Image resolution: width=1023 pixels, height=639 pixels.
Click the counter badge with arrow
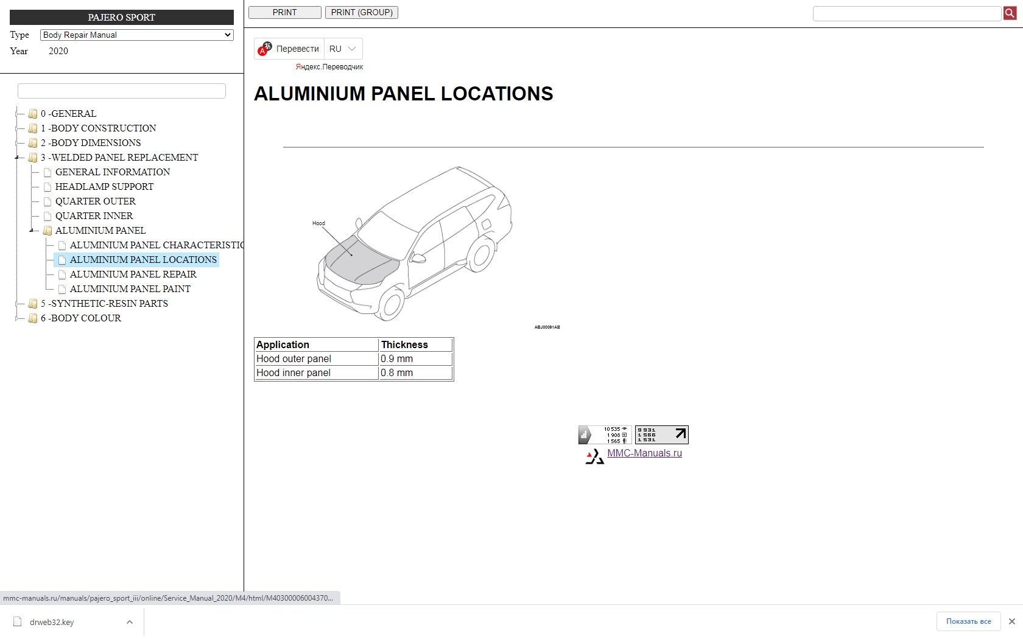pyautogui.click(x=661, y=435)
